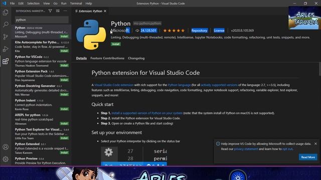Filter extensions using the funnel icon
321x180 pixels.
pyautogui.click(x=50, y=11)
